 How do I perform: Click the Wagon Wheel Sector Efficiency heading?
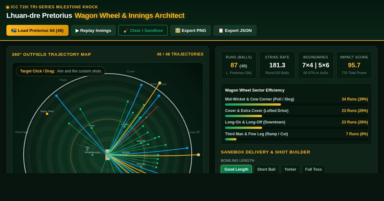255,90
